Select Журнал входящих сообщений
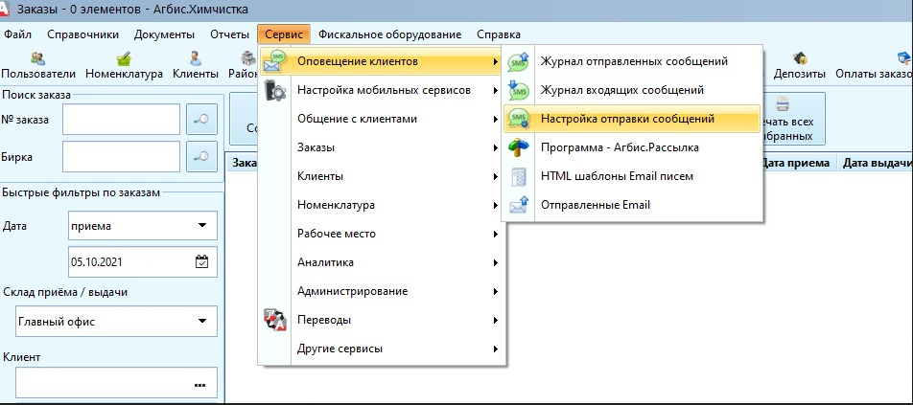The image size is (913, 405). (x=633, y=90)
